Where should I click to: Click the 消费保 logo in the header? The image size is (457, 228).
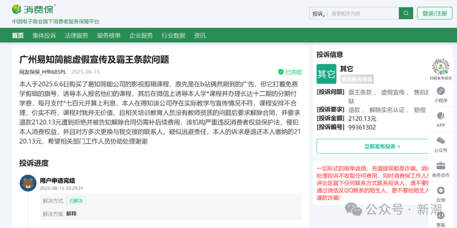[34, 9]
